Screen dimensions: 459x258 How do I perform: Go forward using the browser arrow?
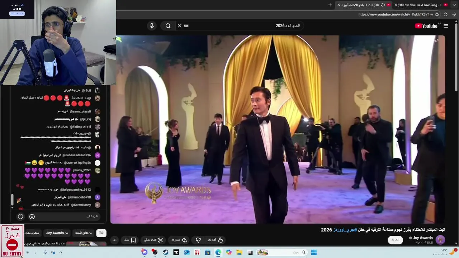[x=454, y=14]
